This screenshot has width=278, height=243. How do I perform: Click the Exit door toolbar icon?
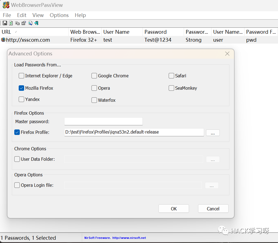(x=37, y=23)
